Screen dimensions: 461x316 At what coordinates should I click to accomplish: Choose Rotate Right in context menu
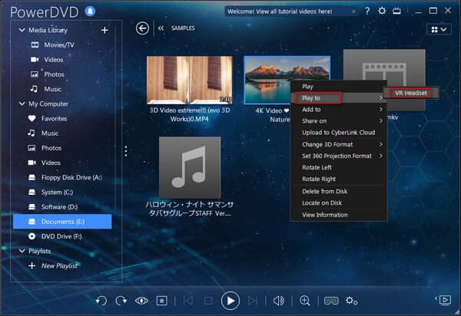pos(338,179)
